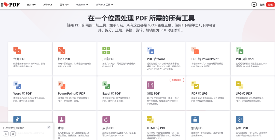
Task: Click the 旋转 PDF card title
Action: (x=109, y=128)
